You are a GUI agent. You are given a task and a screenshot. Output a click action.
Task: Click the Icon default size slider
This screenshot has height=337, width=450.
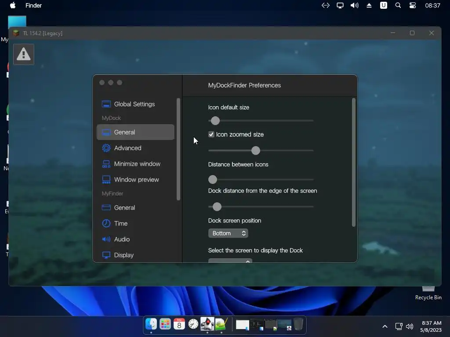[x=261, y=121]
